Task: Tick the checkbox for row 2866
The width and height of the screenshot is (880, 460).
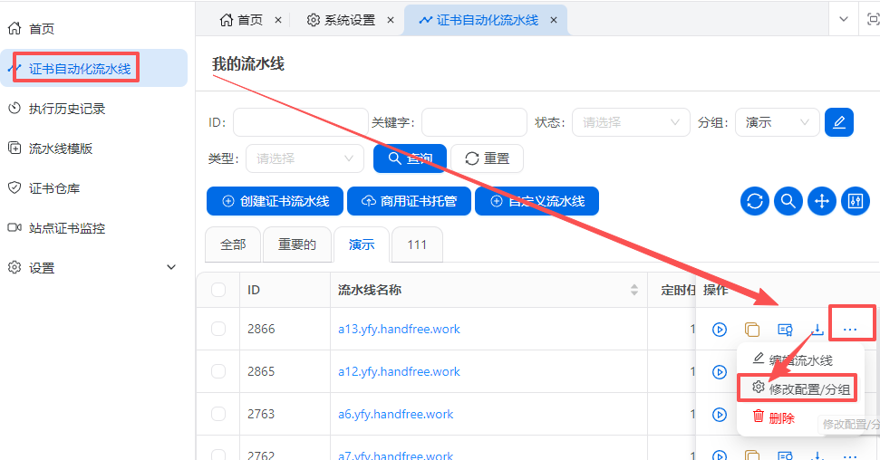Action: click(218, 329)
